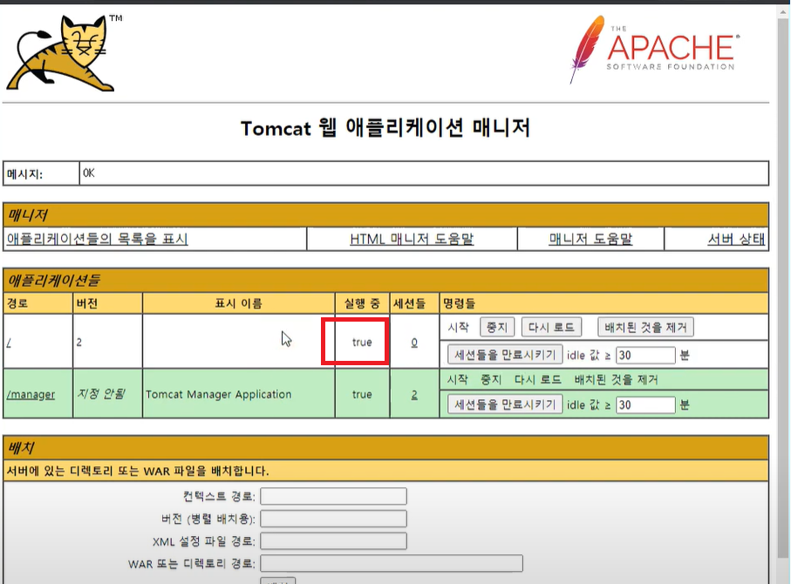Click 배치된 것을 제거 button for root app
791x584 pixels.
coord(645,328)
